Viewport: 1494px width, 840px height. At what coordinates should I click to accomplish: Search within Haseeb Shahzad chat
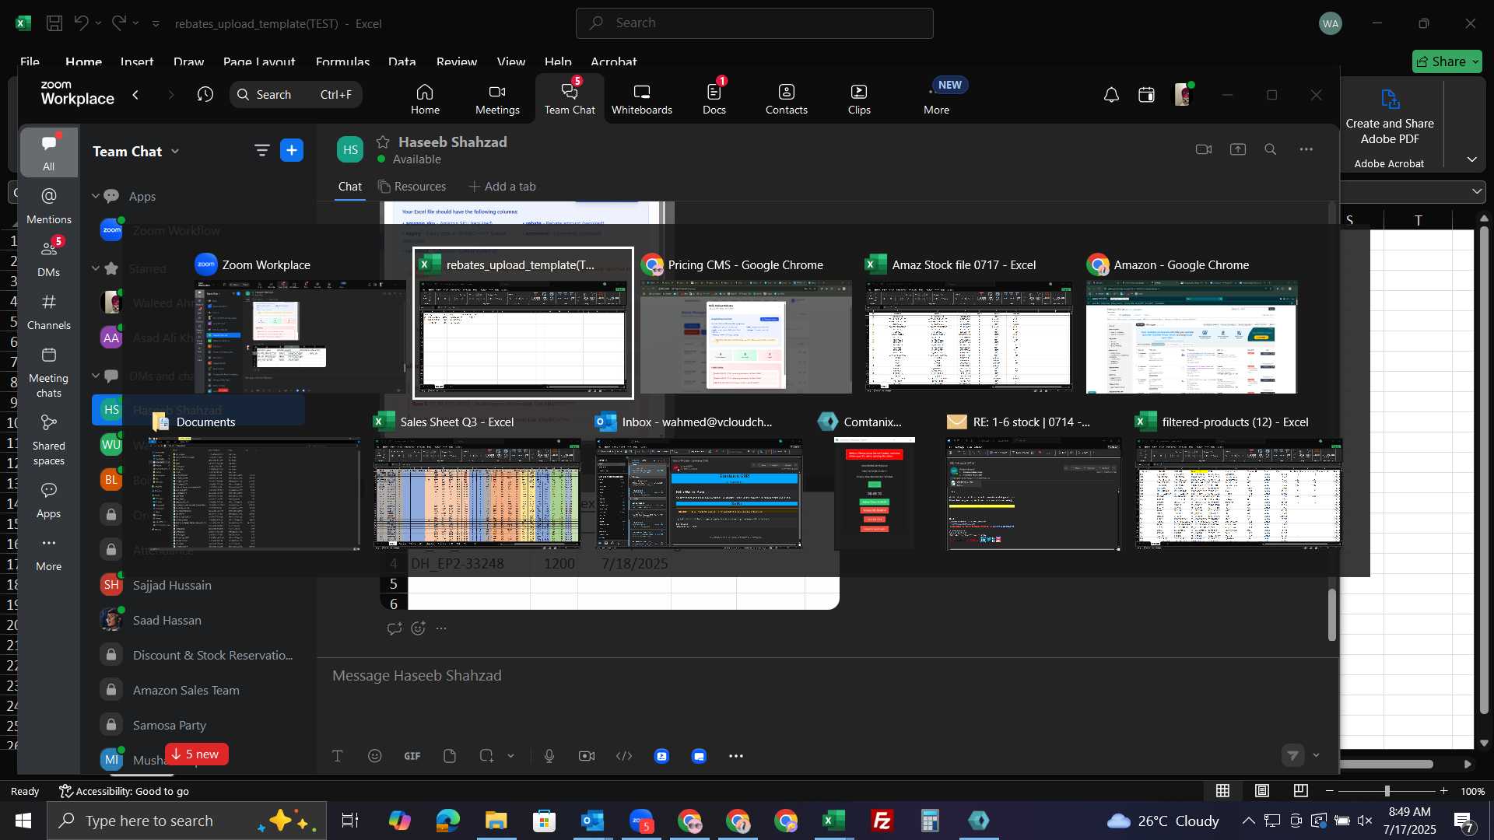[1271, 149]
